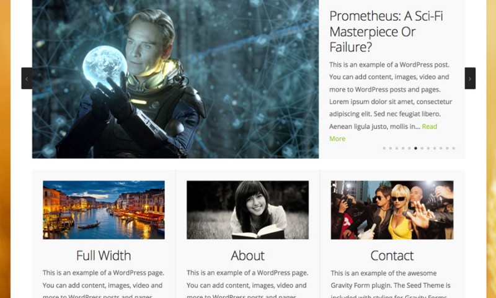
Task: Select the fourth slider pagination dot
Action: point(403,148)
